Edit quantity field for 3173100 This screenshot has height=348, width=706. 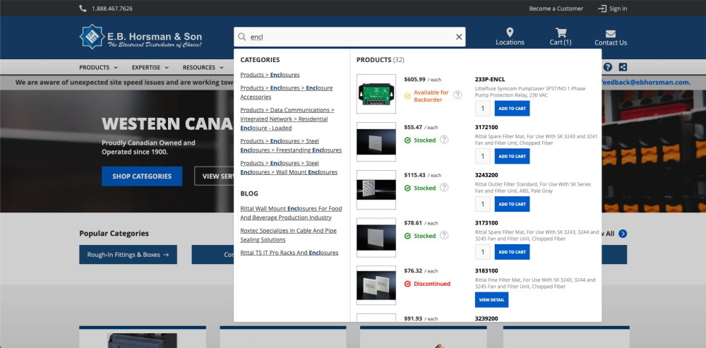click(x=483, y=252)
